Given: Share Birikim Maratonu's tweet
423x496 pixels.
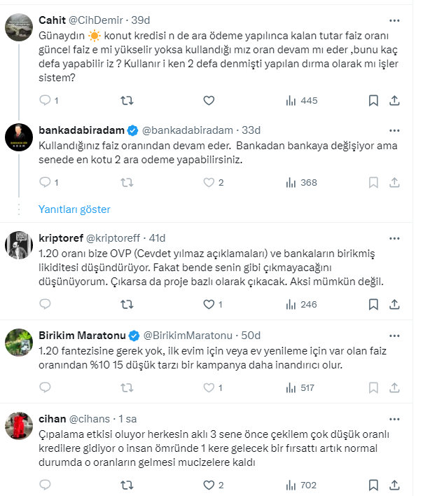Looking at the screenshot, I should pos(394,387).
